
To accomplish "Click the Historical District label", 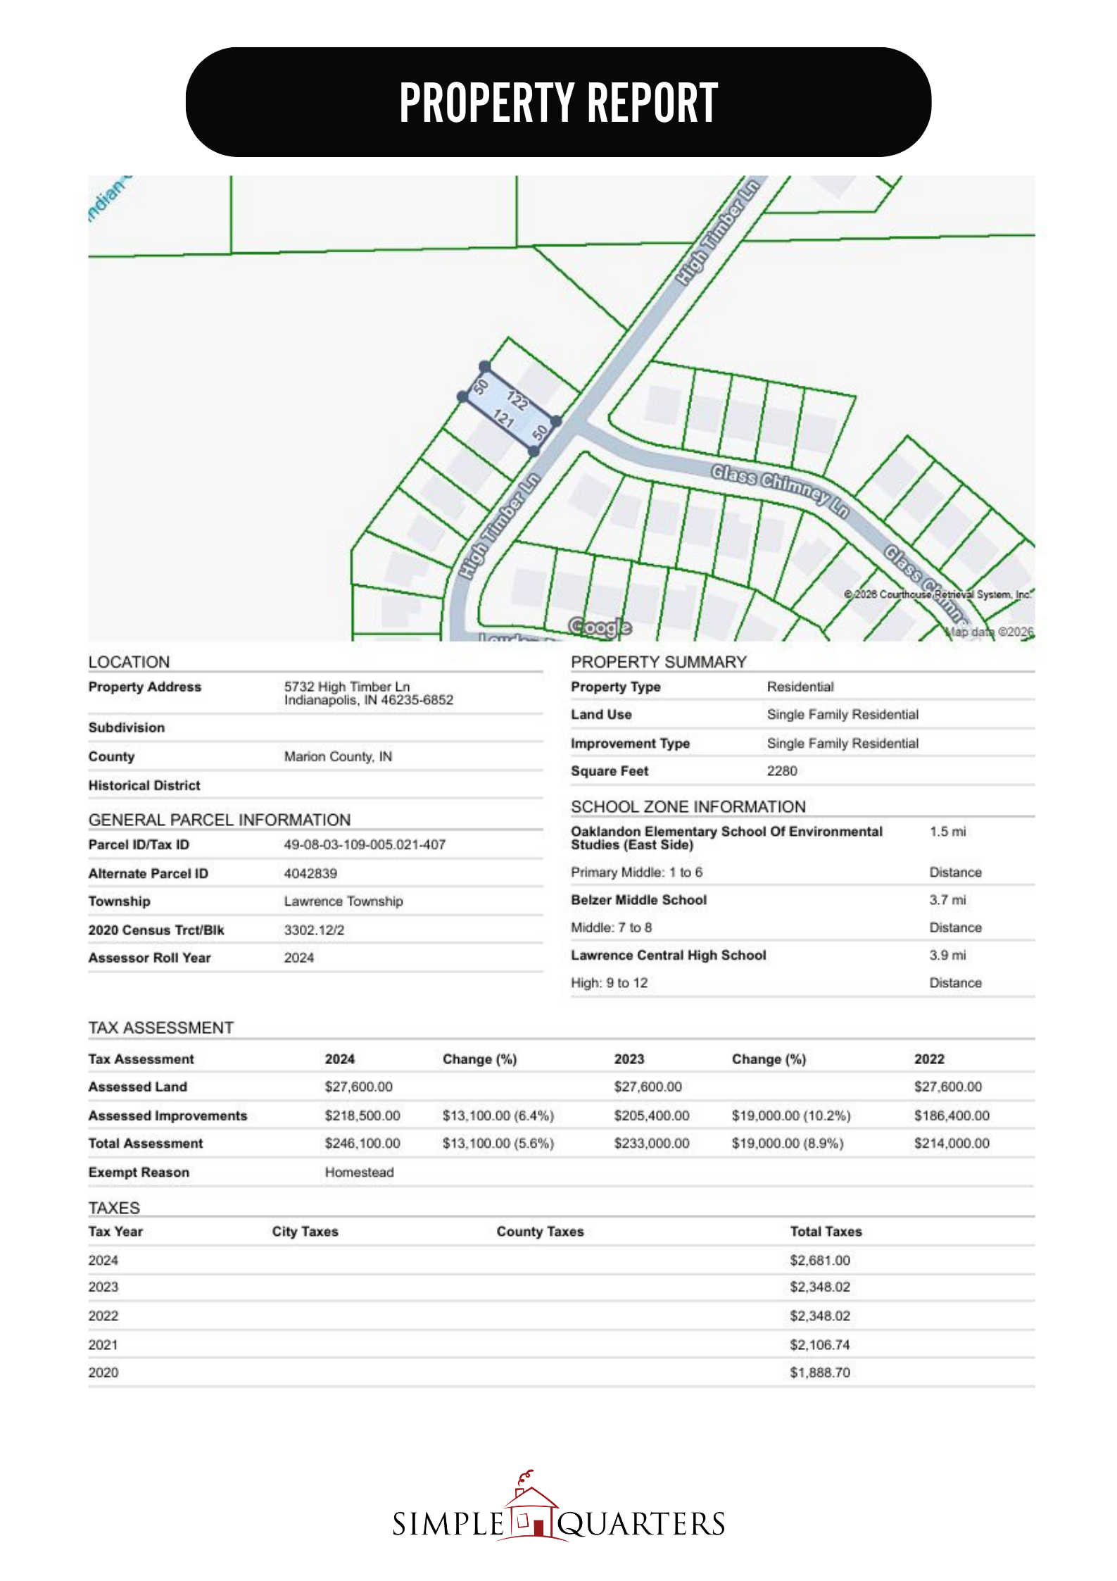I will click(x=144, y=785).
